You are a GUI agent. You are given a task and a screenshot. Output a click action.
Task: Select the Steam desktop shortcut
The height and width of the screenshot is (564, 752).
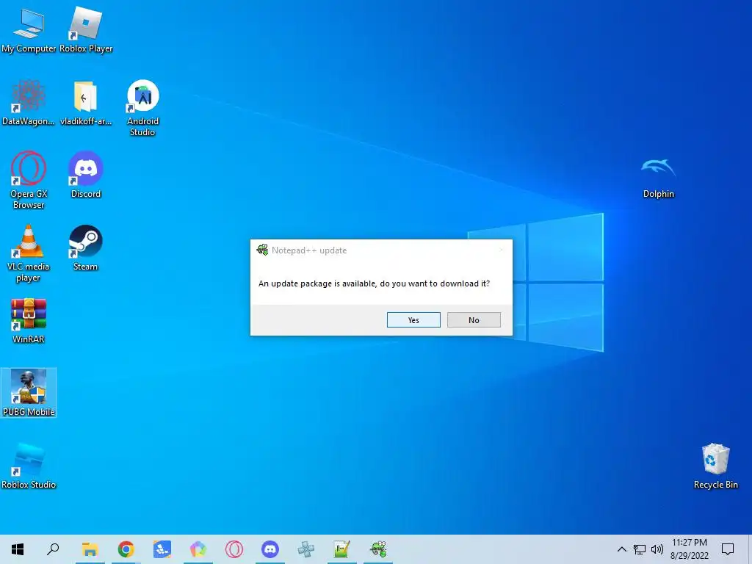click(x=85, y=248)
